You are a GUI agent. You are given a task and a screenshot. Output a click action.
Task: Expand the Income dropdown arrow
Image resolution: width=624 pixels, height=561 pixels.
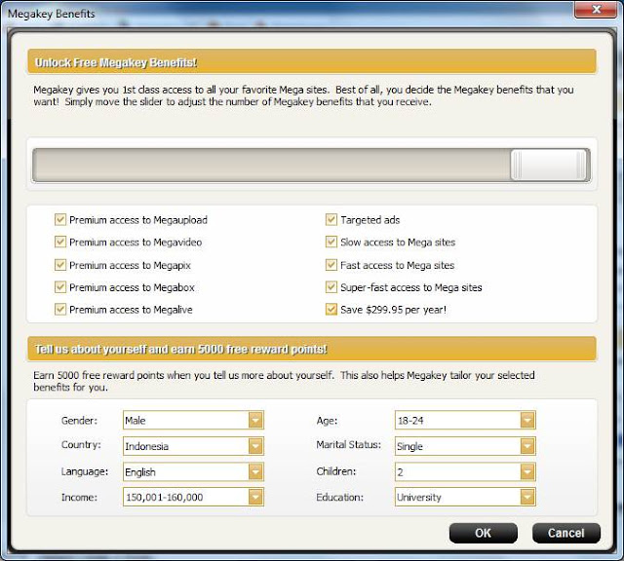tap(255, 497)
